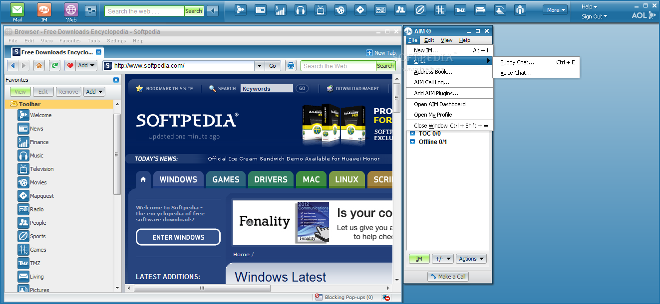Screen dimensions: 660x304
Task: Select AIM Call Log menu entry
Action: click(x=449, y=82)
